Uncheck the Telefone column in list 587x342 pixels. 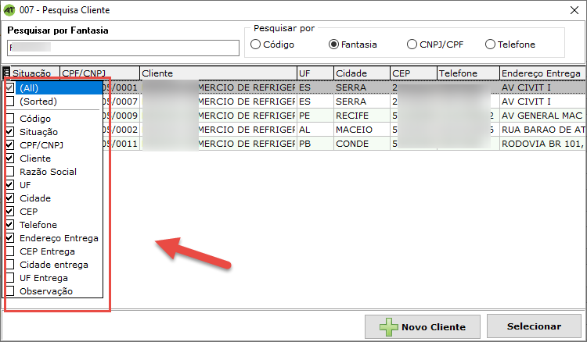click(x=10, y=225)
